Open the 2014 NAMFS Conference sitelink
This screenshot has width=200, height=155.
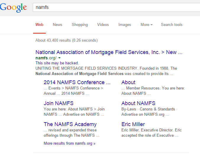pos(77,82)
